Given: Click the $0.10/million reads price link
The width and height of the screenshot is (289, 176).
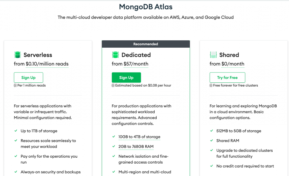Looking at the screenshot, I should [47, 64].
